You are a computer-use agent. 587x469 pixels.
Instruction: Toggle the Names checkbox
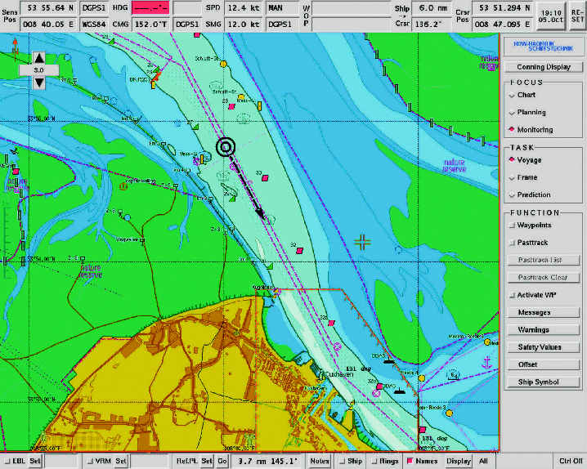click(410, 461)
